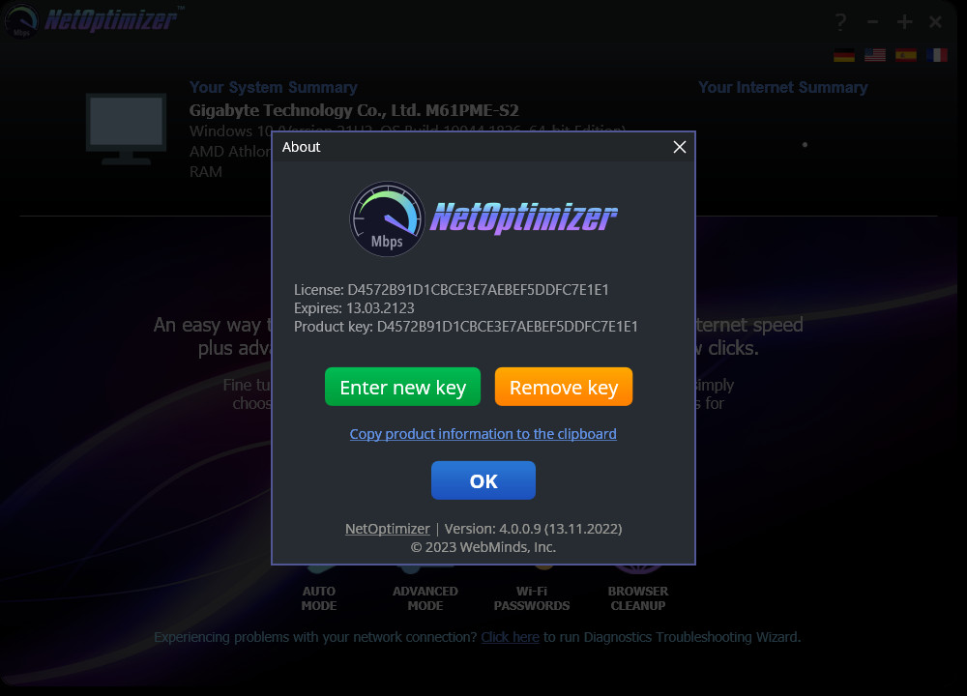Screen dimensions: 967x696
Task: Click here to run Diagnostics Troubleshooting Wizard
Action: point(510,637)
